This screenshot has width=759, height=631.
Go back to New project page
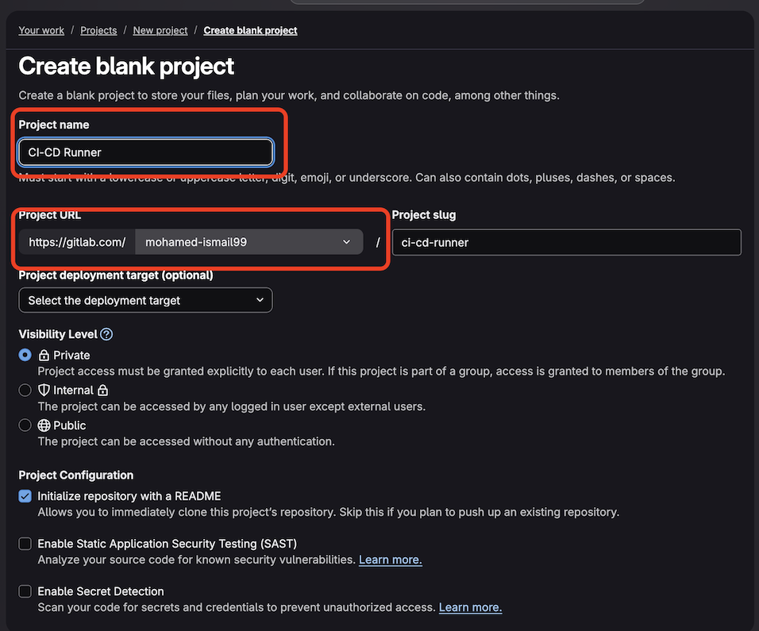click(160, 30)
